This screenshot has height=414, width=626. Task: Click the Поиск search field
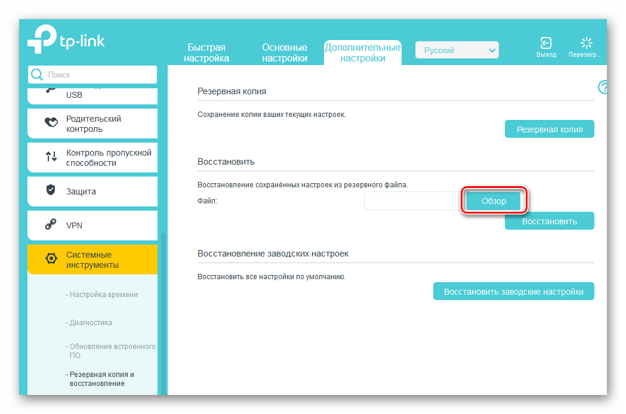click(92, 75)
